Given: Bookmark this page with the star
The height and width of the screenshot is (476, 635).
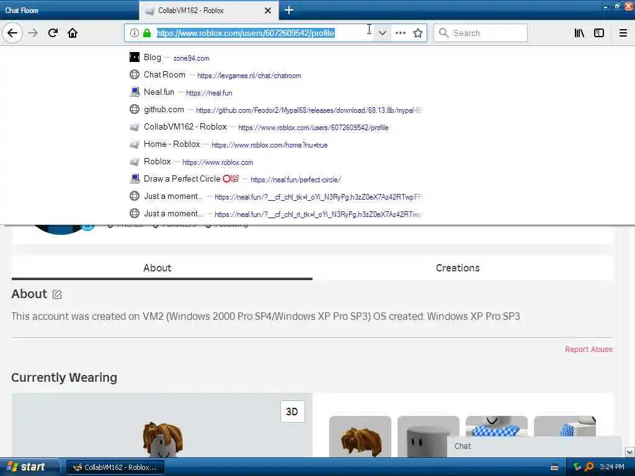Looking at the screenshot, I should click(x=418, y=33).
